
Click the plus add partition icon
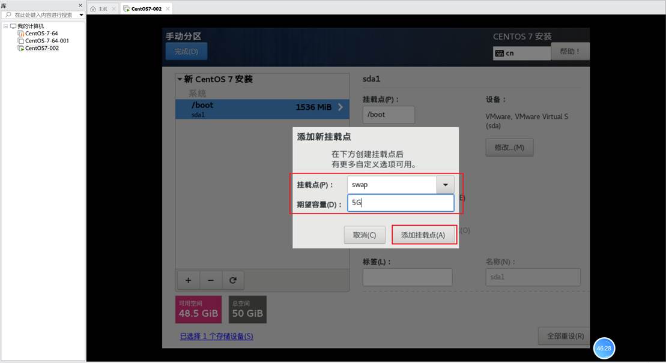coord(188,280)
